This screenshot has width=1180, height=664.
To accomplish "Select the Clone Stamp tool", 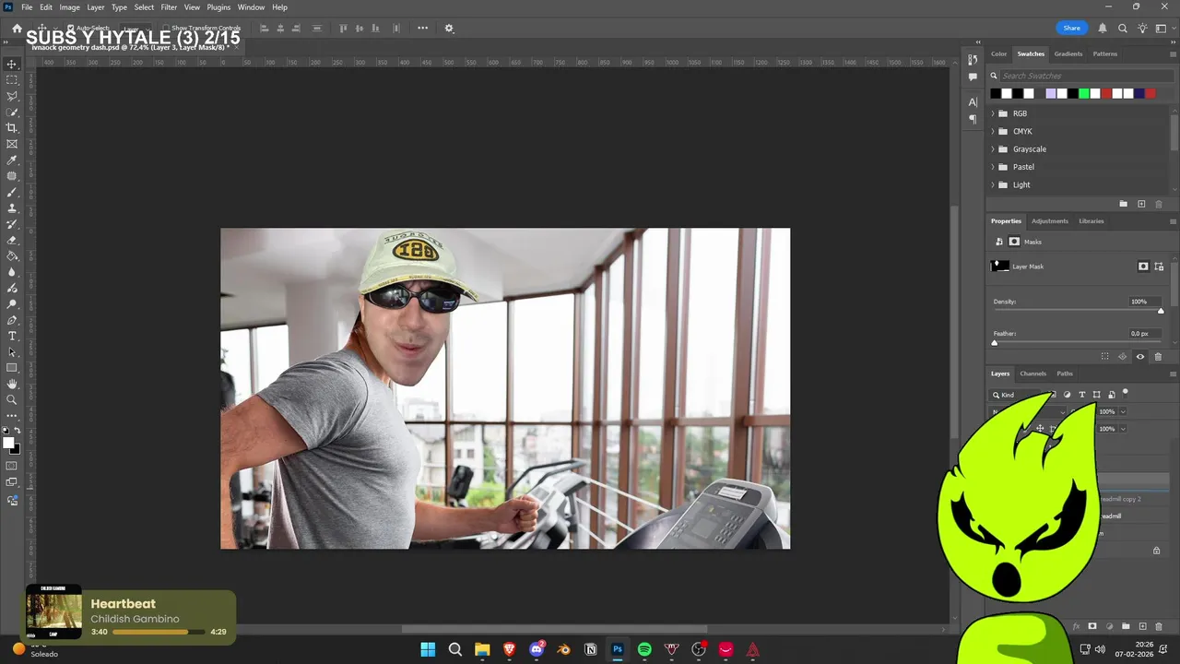I will point(12,208).
